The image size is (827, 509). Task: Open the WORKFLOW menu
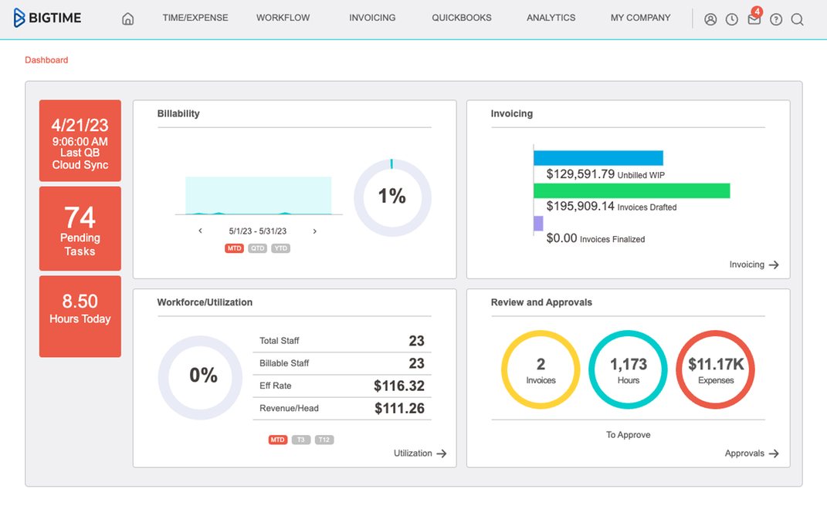pyautogui.click(x=283, y=18)
